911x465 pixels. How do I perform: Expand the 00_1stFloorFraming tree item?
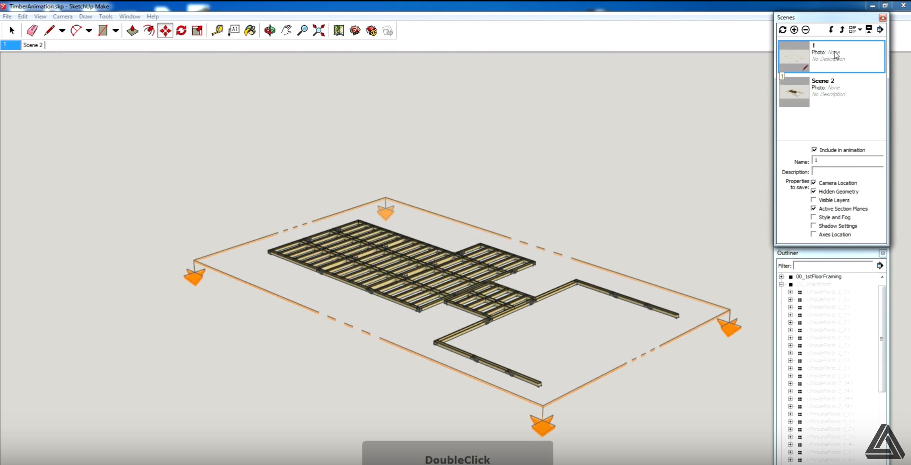782,276
